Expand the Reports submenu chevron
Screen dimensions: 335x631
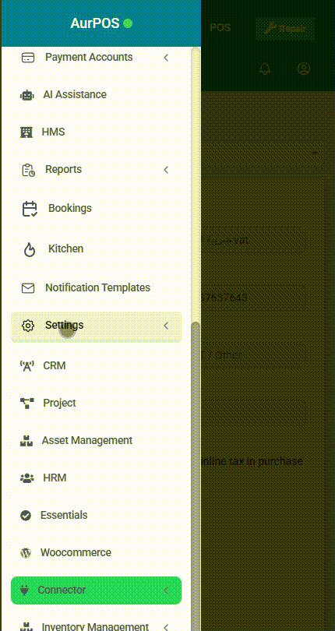(x=166, y=170)
